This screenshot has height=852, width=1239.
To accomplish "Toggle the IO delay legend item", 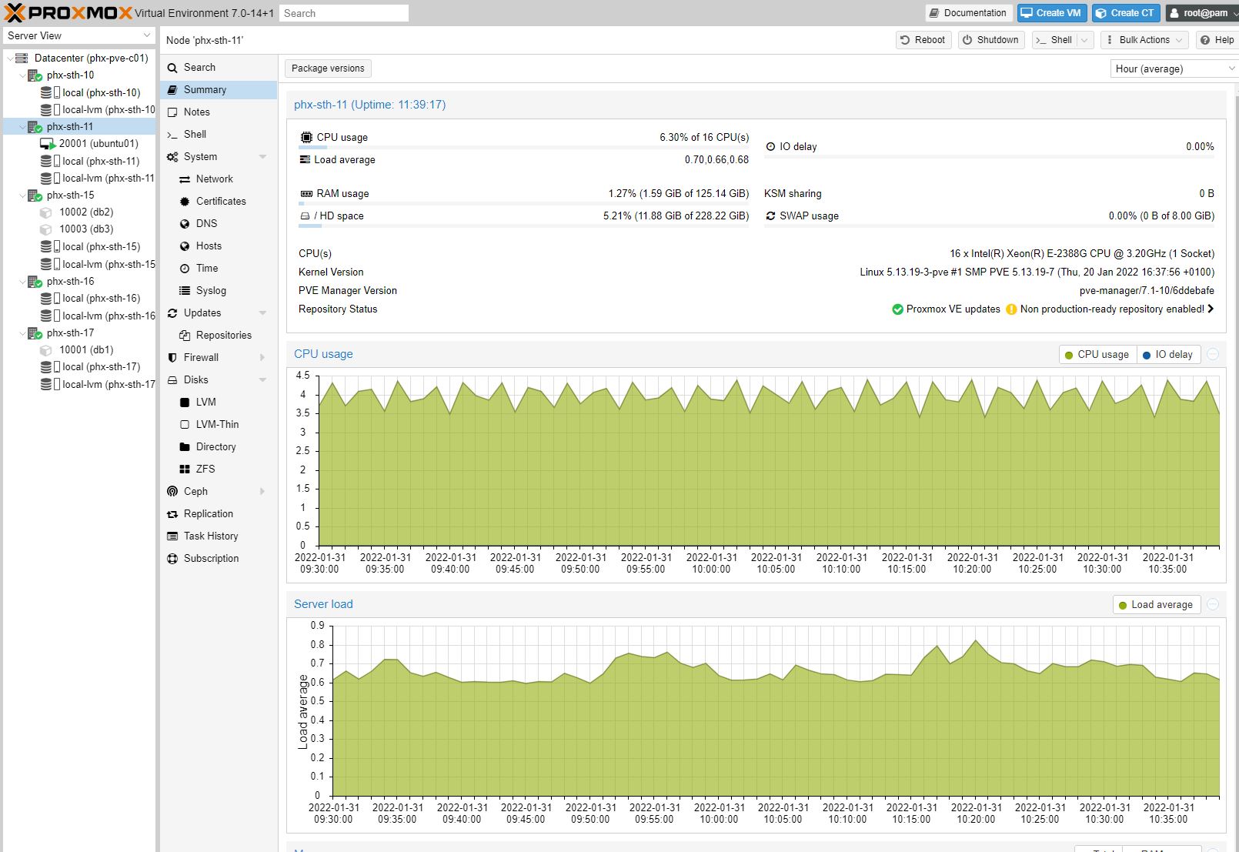I will coord(1168,354).
